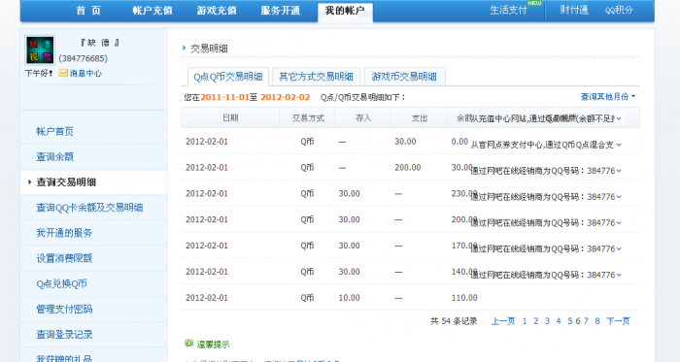680x362 pixels.
Task: Open 帐户充值 in the top navigation
Action: (x=153, y=11)
